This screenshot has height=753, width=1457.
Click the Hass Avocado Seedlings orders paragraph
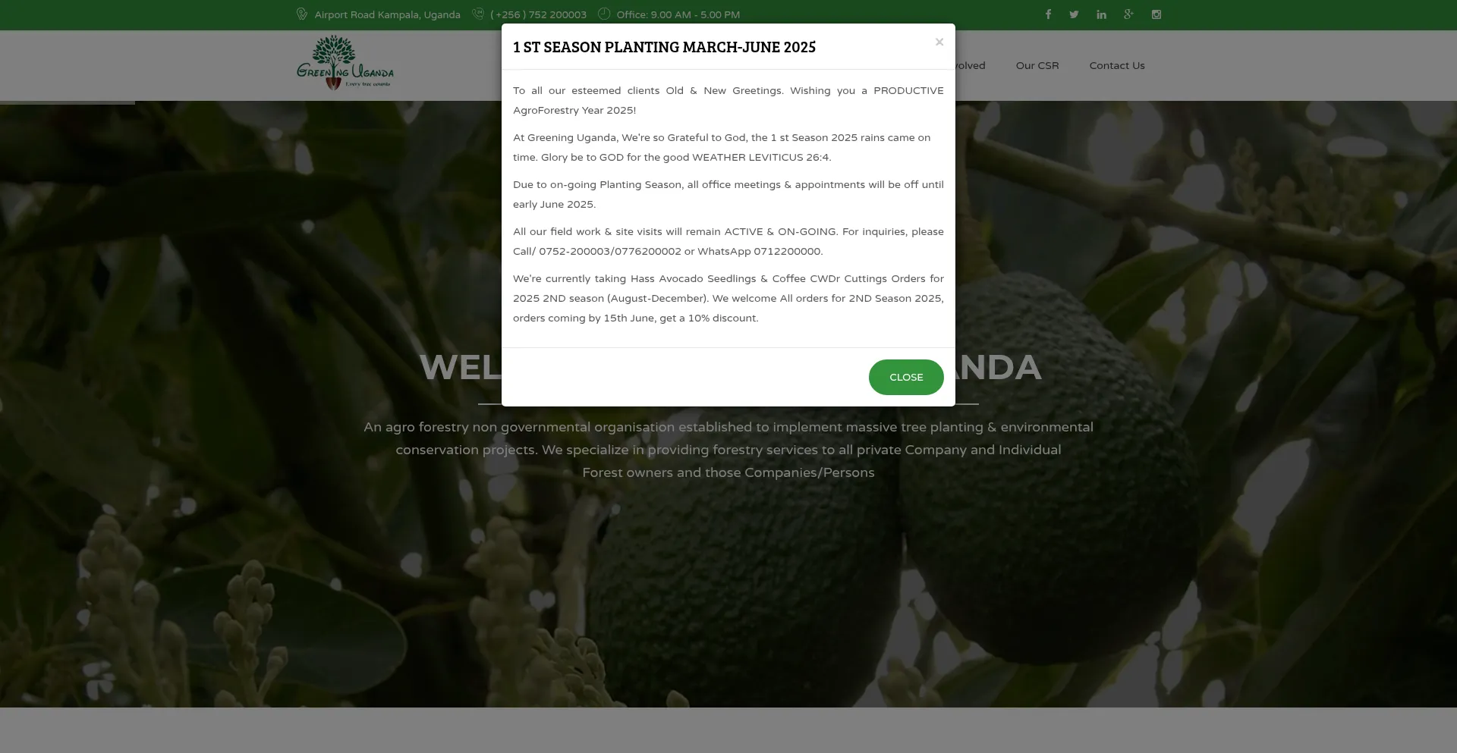pyautogui.click(x=728, y=298)
